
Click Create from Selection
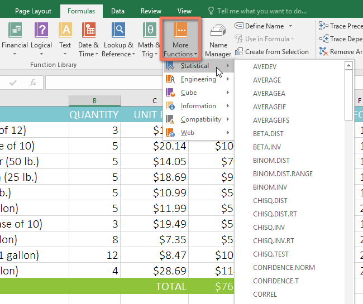click(x=276, y=52)
